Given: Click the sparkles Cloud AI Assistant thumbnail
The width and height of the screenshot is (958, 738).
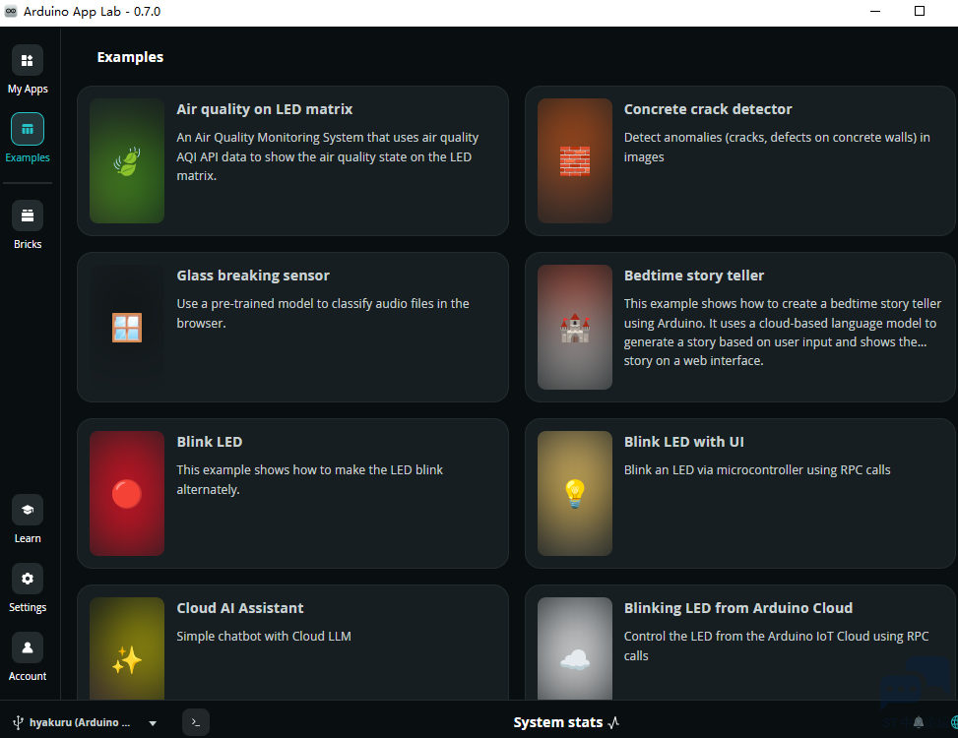Looking at the screenshot, I should click(127, 648).
